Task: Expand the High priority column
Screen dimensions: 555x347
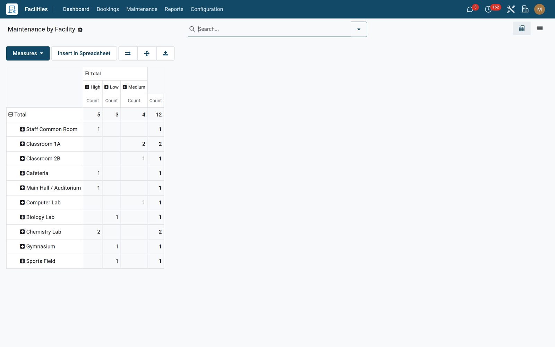Action: tap(93, 87)
